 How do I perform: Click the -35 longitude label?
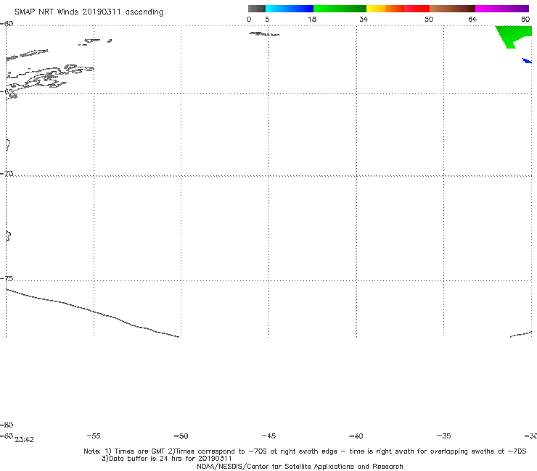(444, 435)
